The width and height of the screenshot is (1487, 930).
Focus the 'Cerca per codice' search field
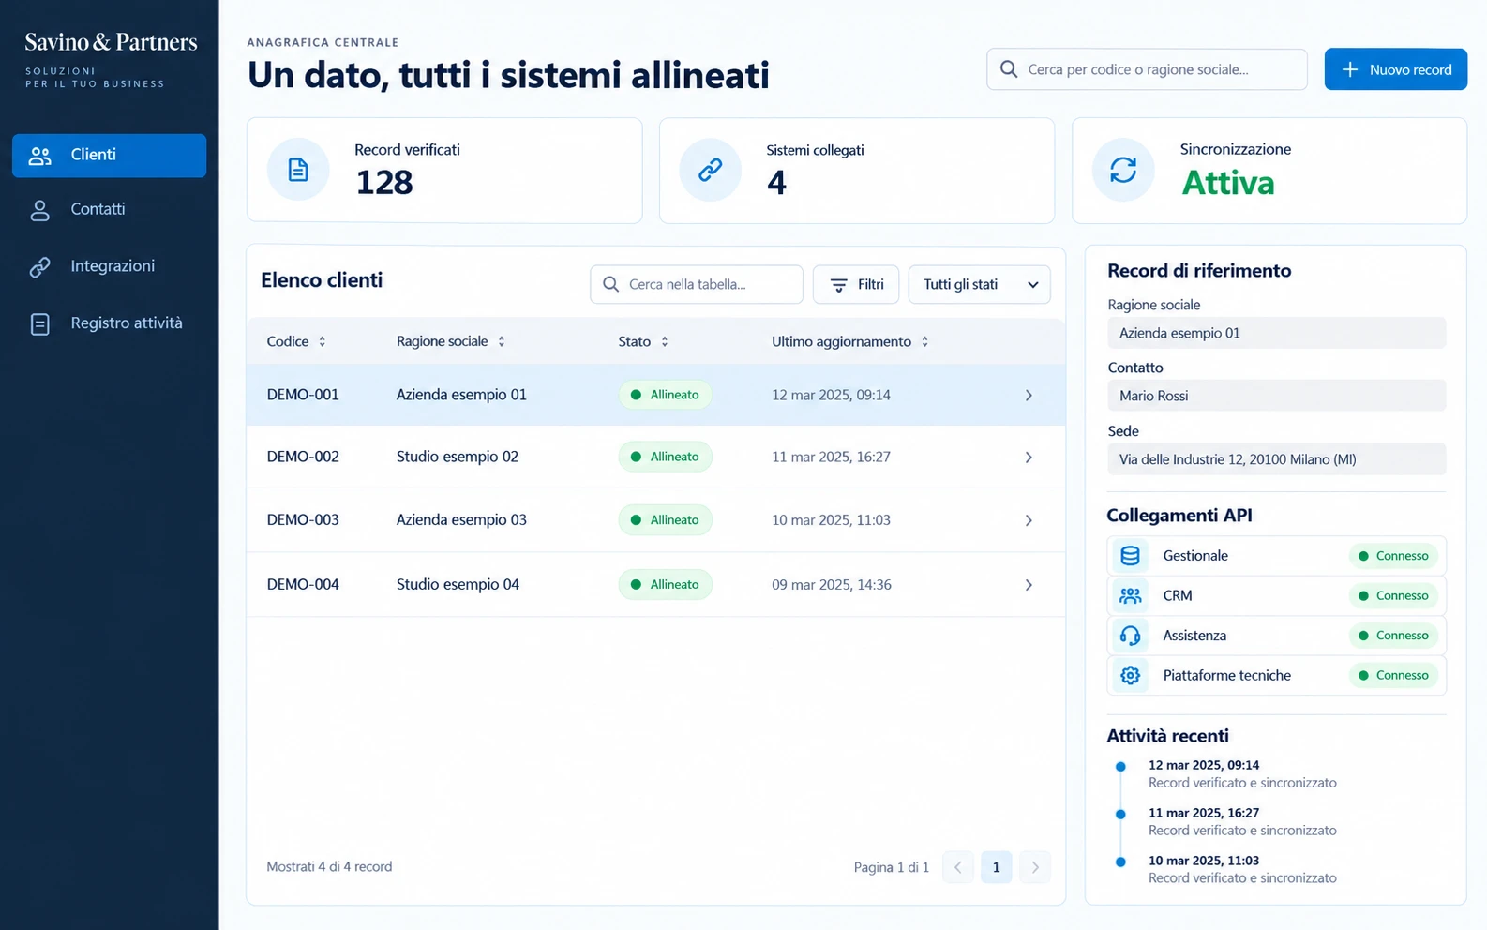pyautogui.click(x=1147, y=69)
